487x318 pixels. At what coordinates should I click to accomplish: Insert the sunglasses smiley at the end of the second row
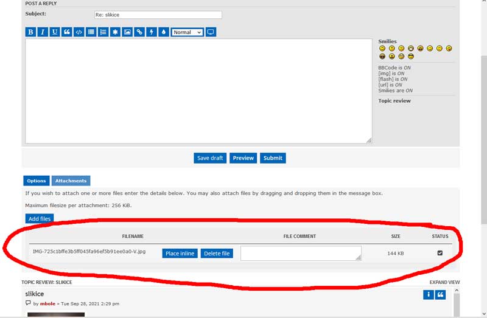[x=411, y=57]
